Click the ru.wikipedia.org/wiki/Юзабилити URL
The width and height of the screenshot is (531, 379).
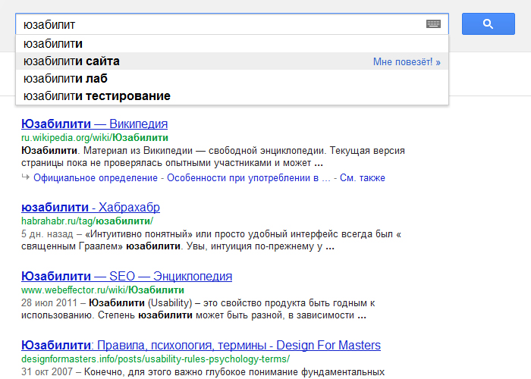click(x=95, y=138)
